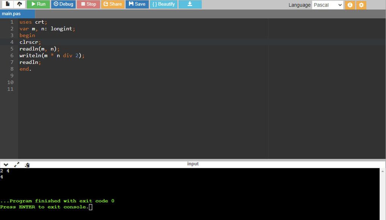The width and height of the screenshot is (386, 220).
Task: Create a new file with the page icon
Action: 8,4
